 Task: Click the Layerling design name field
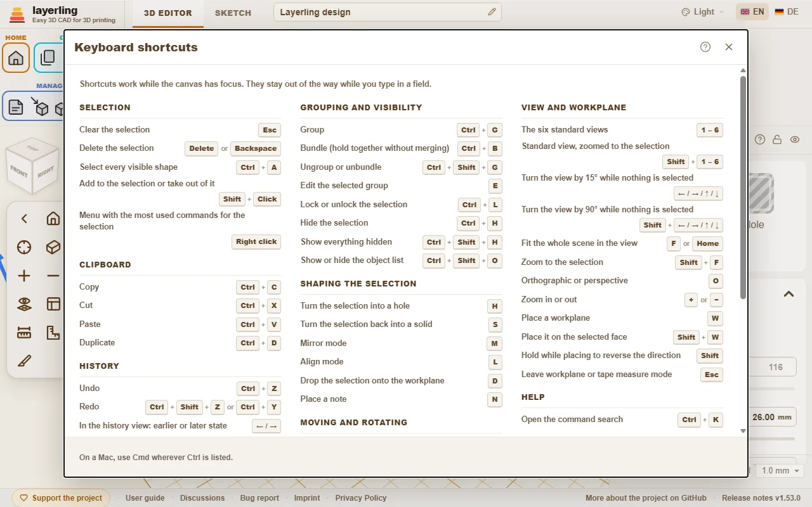click(x=388, y=12)
